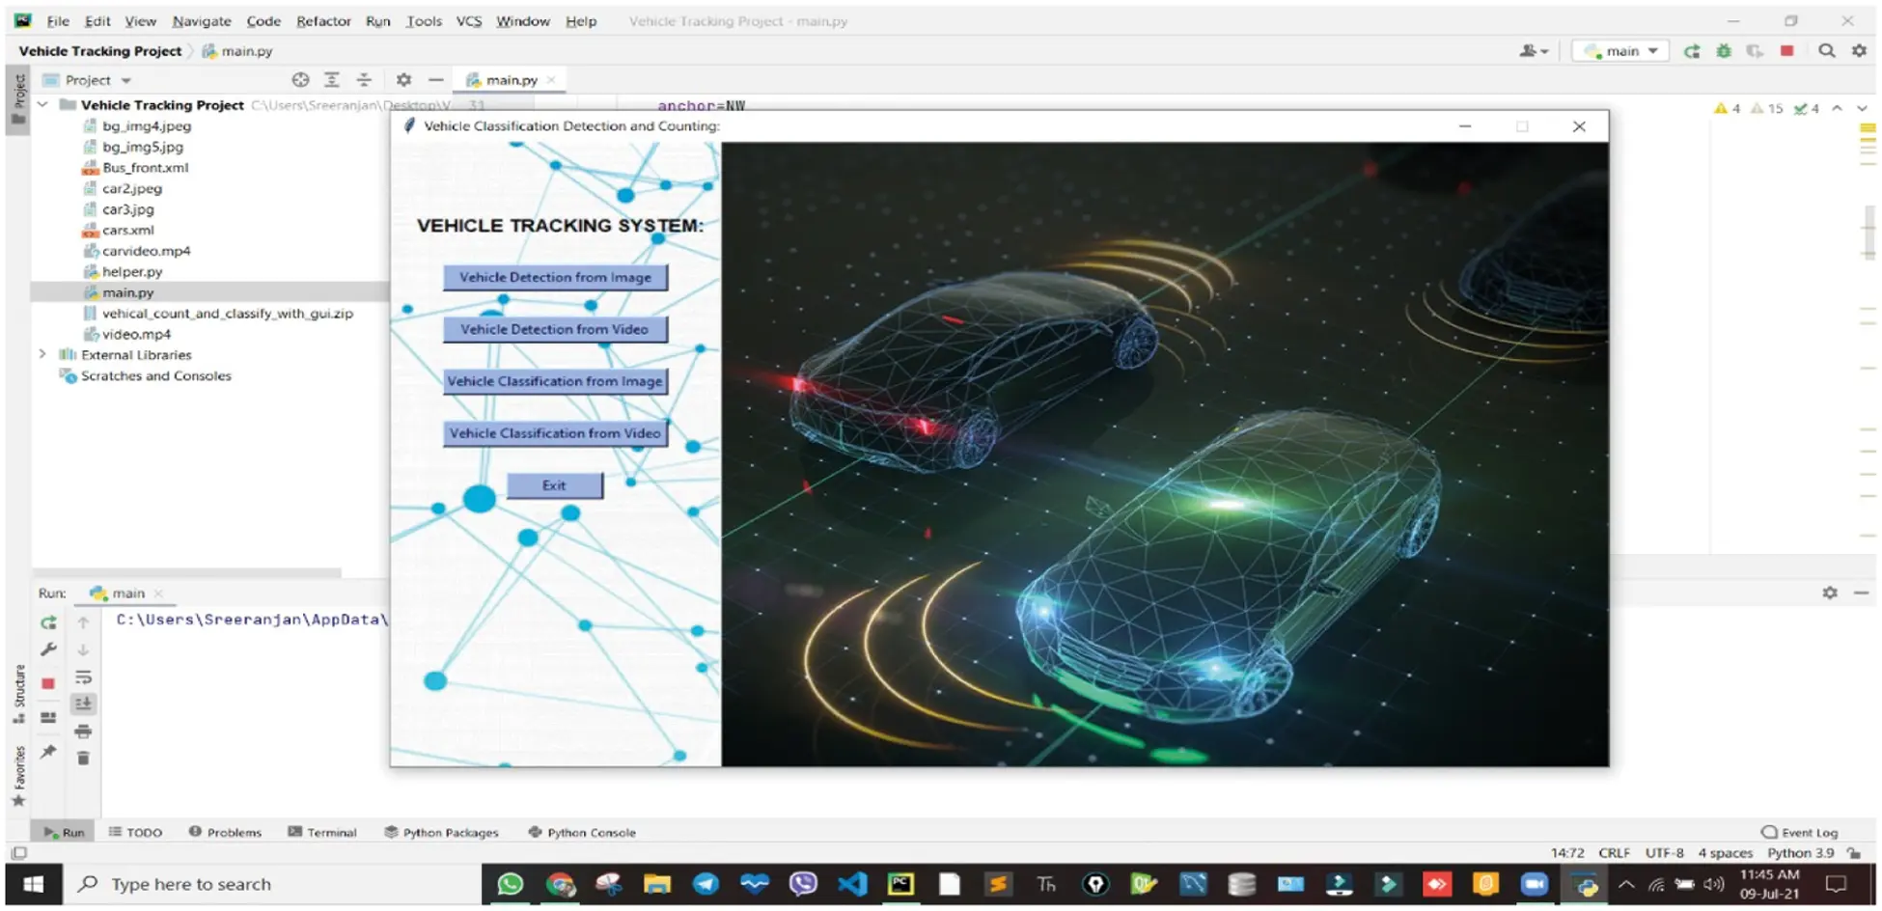Rerun the program from the Run panel

49,622
